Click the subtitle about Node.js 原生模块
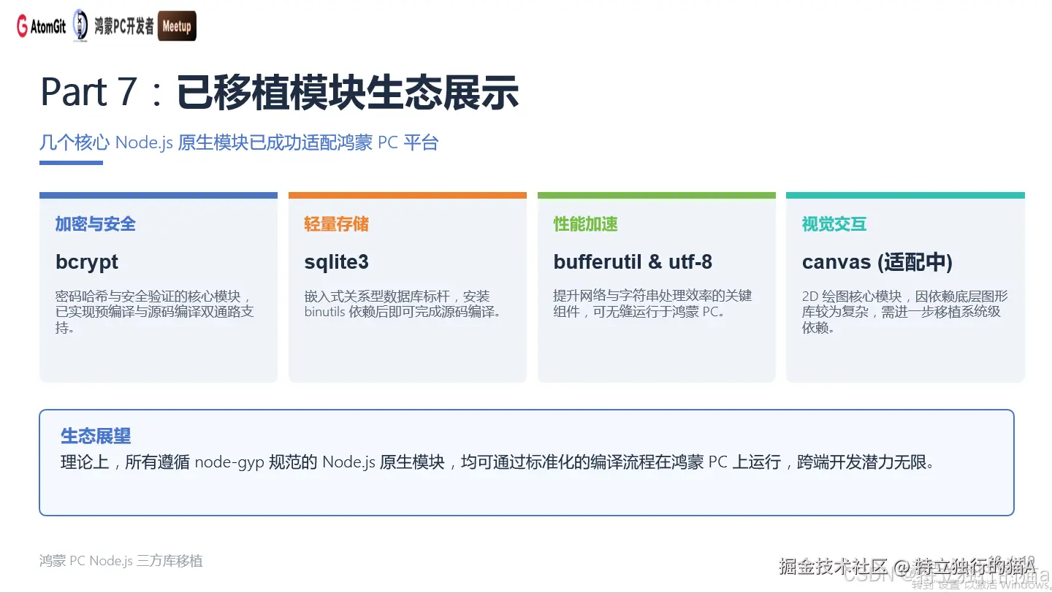 239,142
